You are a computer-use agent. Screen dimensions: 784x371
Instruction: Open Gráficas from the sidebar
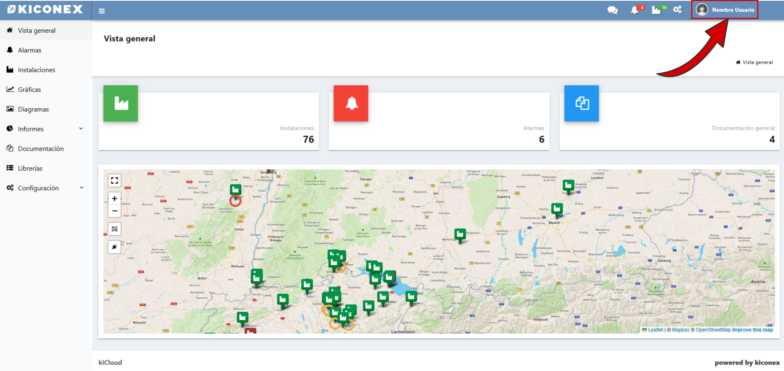29,89
